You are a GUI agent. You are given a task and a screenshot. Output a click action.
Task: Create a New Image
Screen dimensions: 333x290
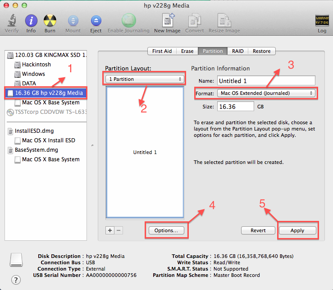pos(168,20)
